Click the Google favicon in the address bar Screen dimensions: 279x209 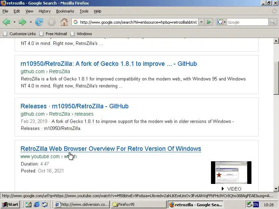click(x=75, y=22)
